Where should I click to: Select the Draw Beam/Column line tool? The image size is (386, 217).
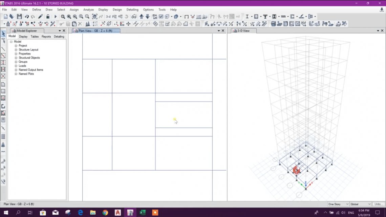pos(3,49)
